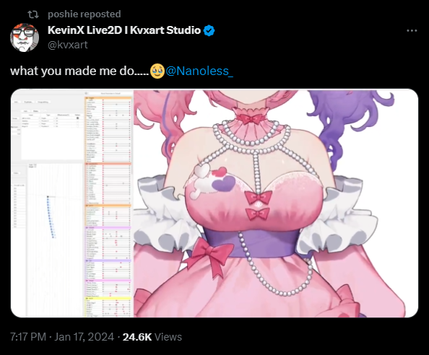429x355 pixels.
Task: Open KevinX's profile avatar picture
Action: click(x=25, y=38)
